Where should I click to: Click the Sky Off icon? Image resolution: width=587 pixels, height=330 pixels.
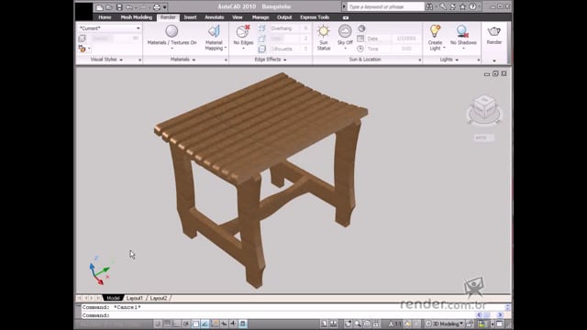click(x=345, y=31)
